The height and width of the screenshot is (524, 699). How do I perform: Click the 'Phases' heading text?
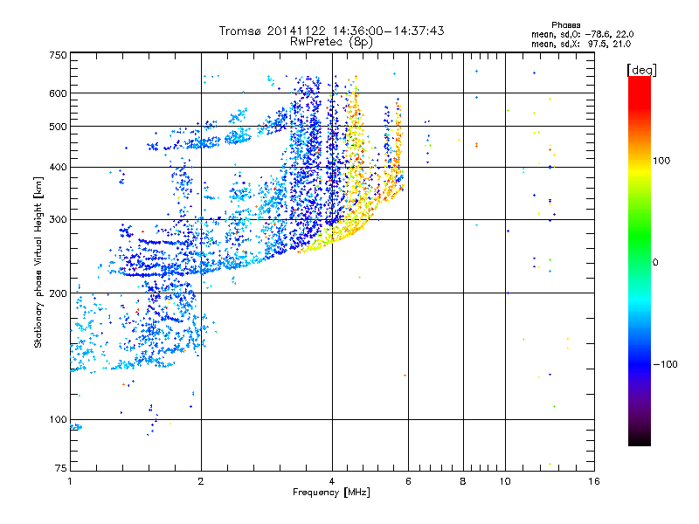tap(565, 25)
